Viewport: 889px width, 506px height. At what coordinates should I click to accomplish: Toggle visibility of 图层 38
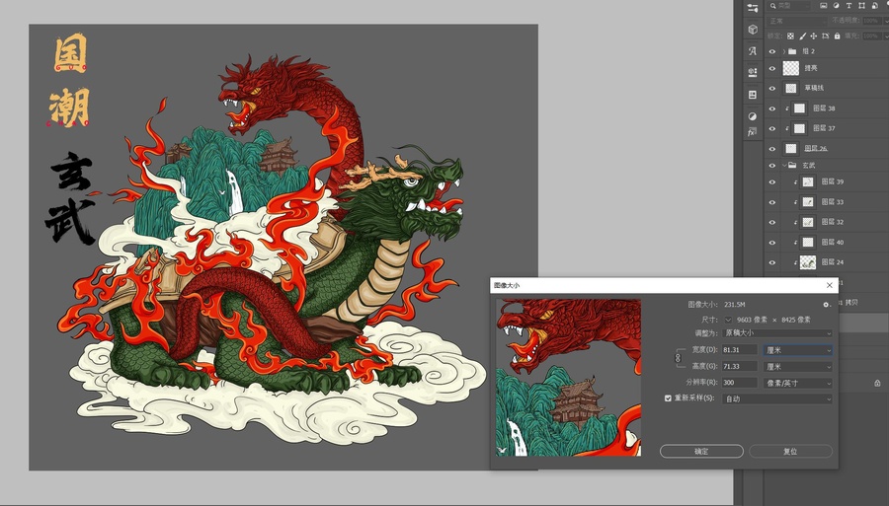pos(772,108)
